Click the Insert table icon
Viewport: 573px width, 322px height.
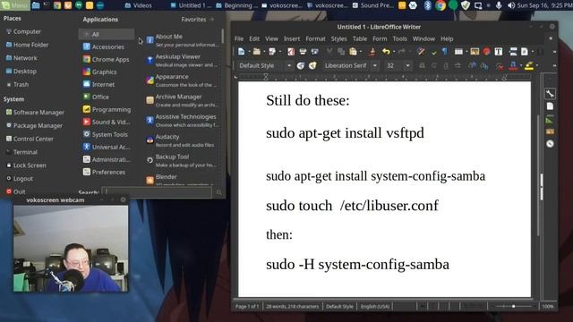(458, 52)
